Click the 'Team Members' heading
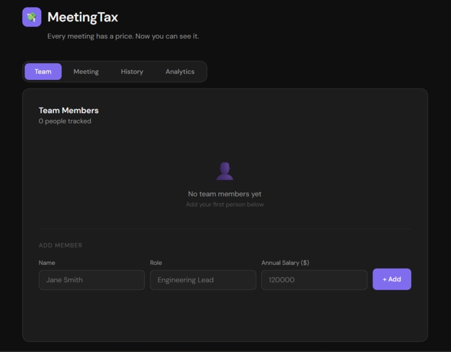The height and width of the screenshot is (352, 451). pos(69,111)
